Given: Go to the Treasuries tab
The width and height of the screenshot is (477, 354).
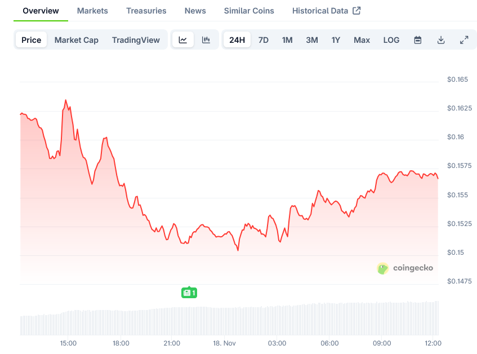Looking at the screenshot, I should click(146, 11).
